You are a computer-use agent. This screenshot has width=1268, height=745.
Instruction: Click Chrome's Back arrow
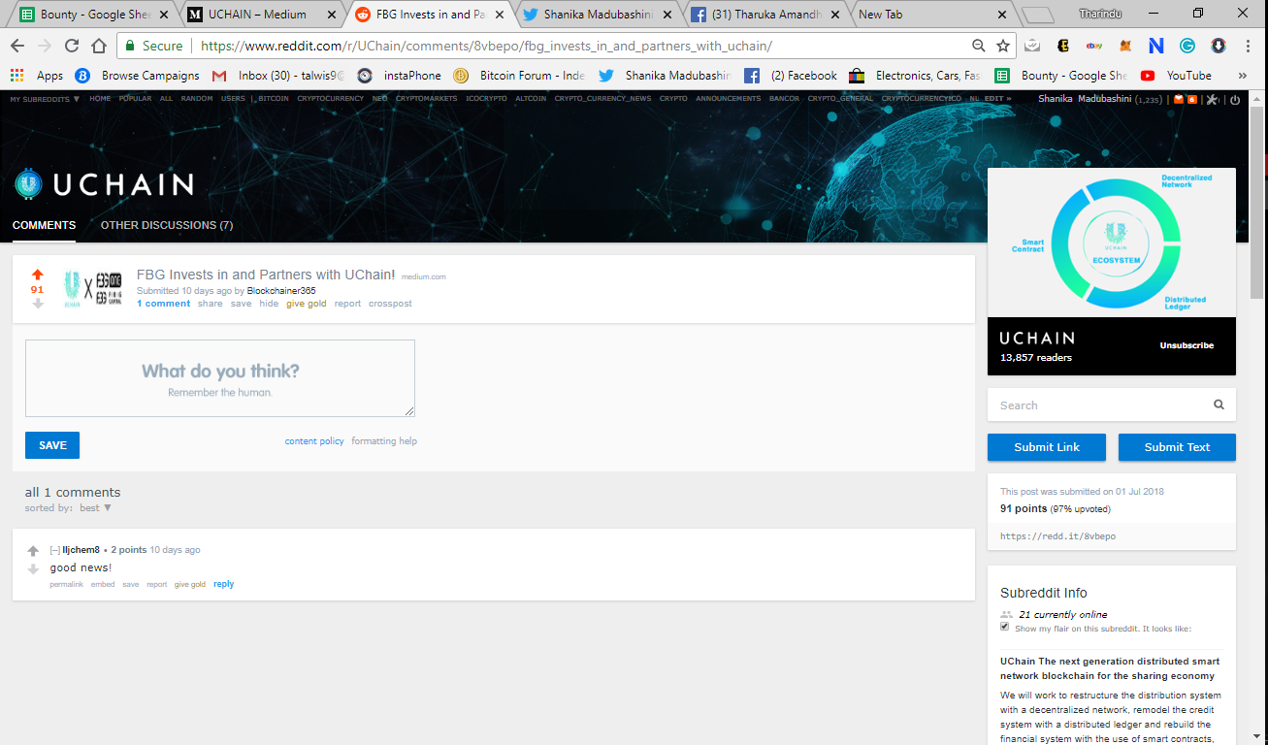pyautogui.click(x=16, y=46)
